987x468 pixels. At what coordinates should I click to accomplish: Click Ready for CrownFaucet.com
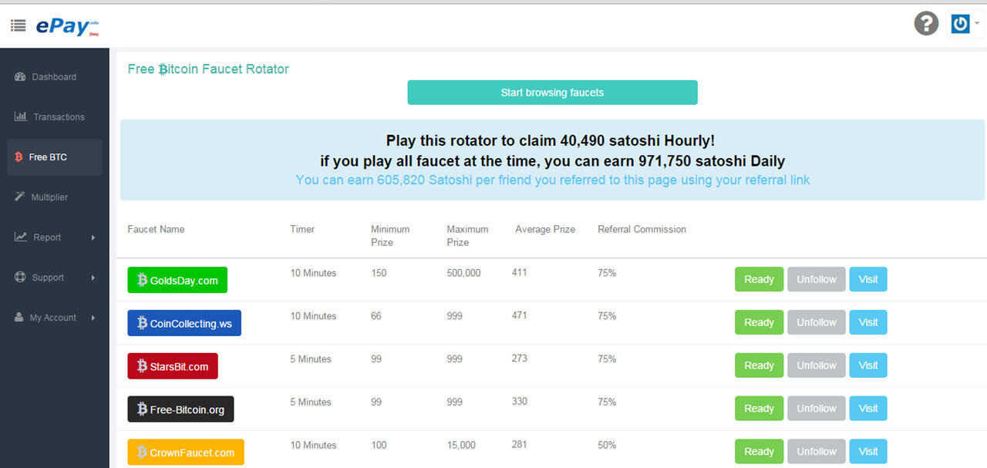(x=760, y=452)
